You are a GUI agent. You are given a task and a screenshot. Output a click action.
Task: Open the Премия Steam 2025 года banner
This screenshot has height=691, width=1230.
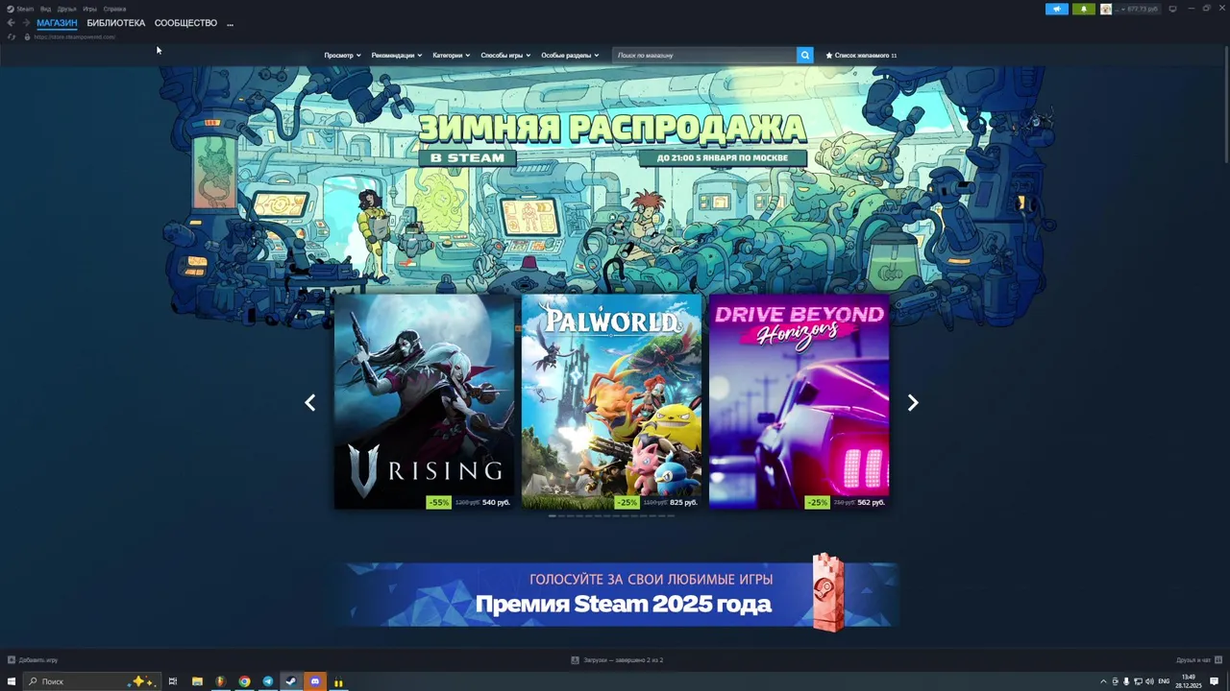615,595
